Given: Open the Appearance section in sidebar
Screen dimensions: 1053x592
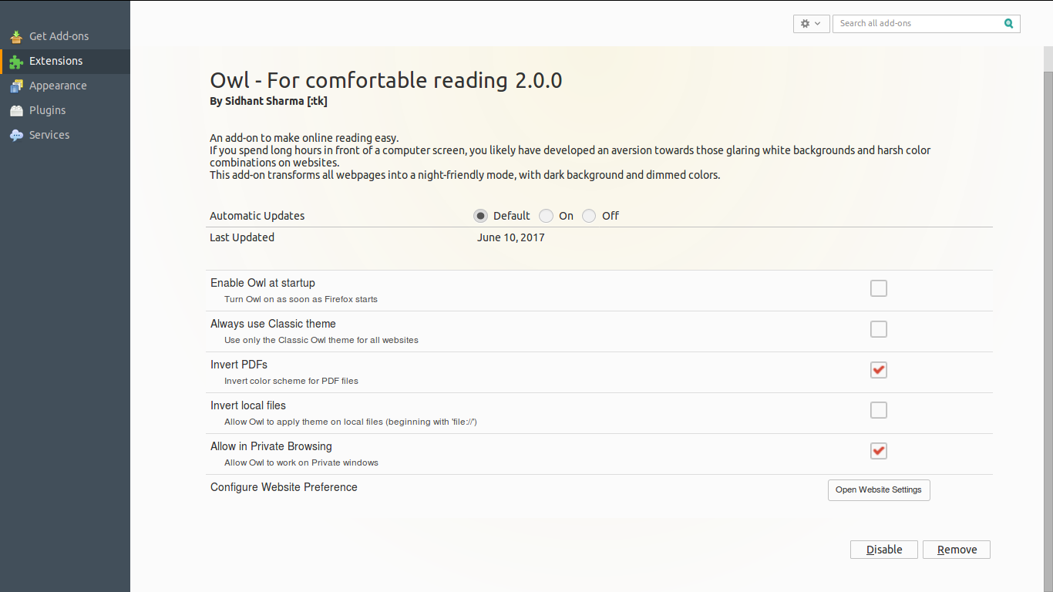Looking at the screenshot, I should point(59,86).
